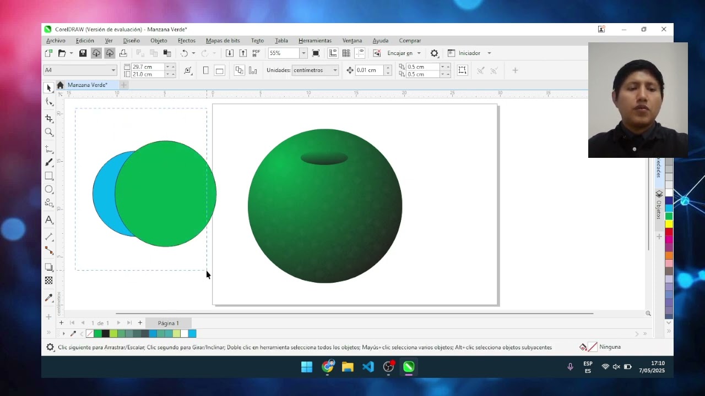
Task: Toggle Show rulers button
Action: tap(333, 53)
